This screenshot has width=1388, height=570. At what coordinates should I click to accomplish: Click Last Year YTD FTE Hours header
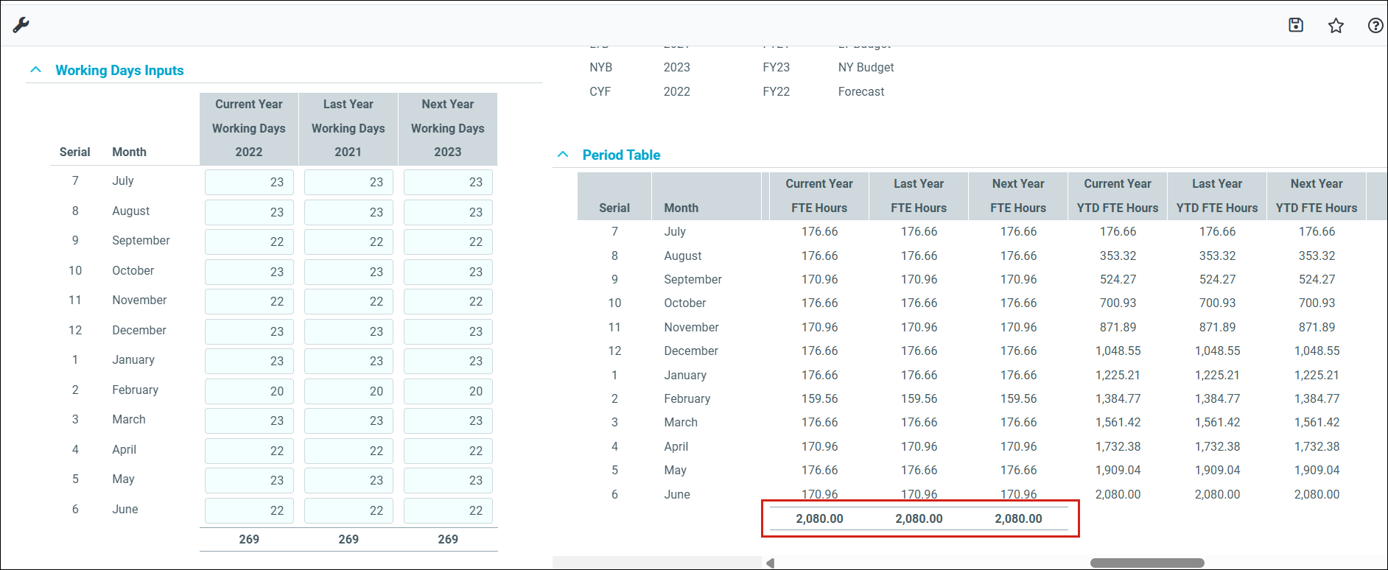(x=1216, y=196)
